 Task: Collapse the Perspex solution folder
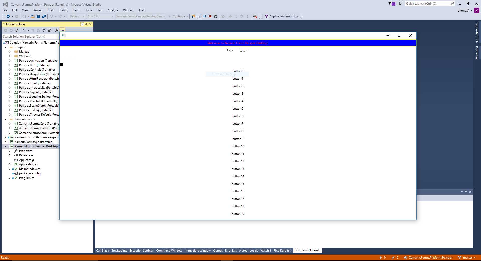pyautogui.click(x=5, y=47)
